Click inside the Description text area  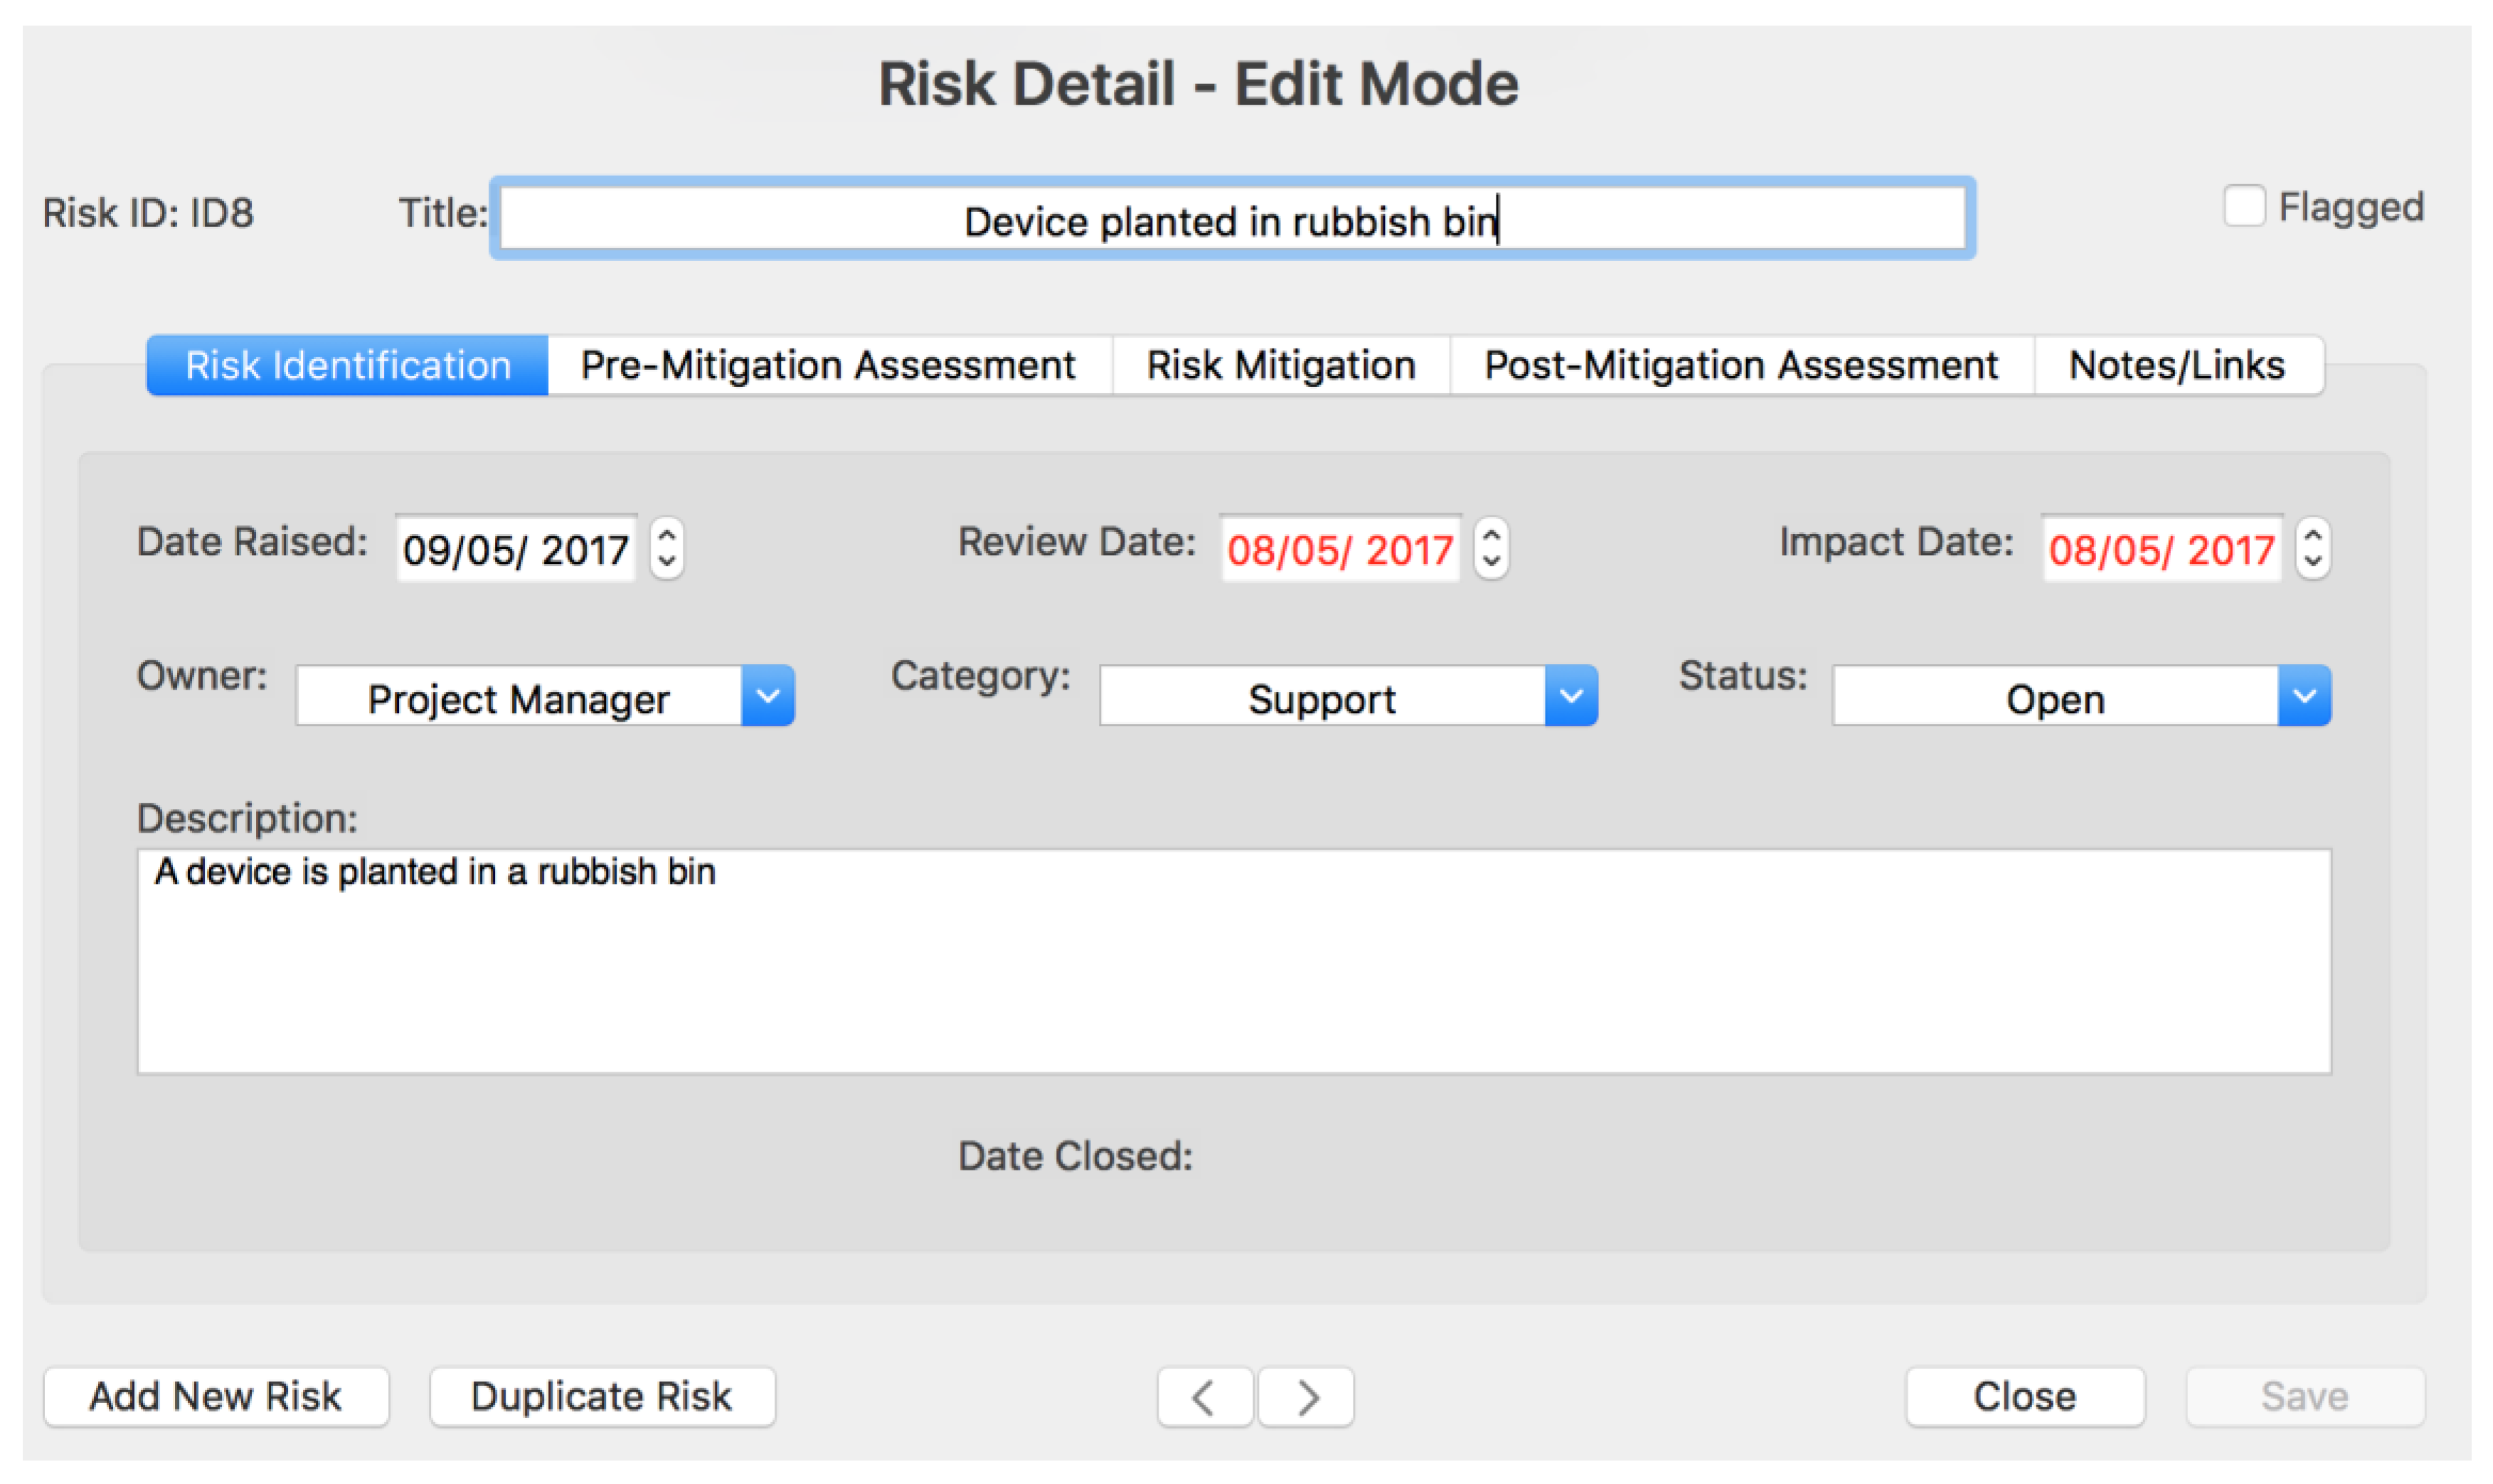point(1233,962)
